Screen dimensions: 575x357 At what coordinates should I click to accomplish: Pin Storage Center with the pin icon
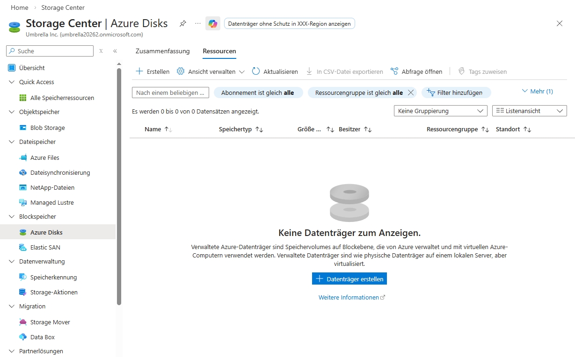point(183,23)
